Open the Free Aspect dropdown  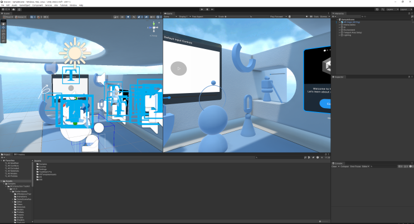(x=204, y=16)
